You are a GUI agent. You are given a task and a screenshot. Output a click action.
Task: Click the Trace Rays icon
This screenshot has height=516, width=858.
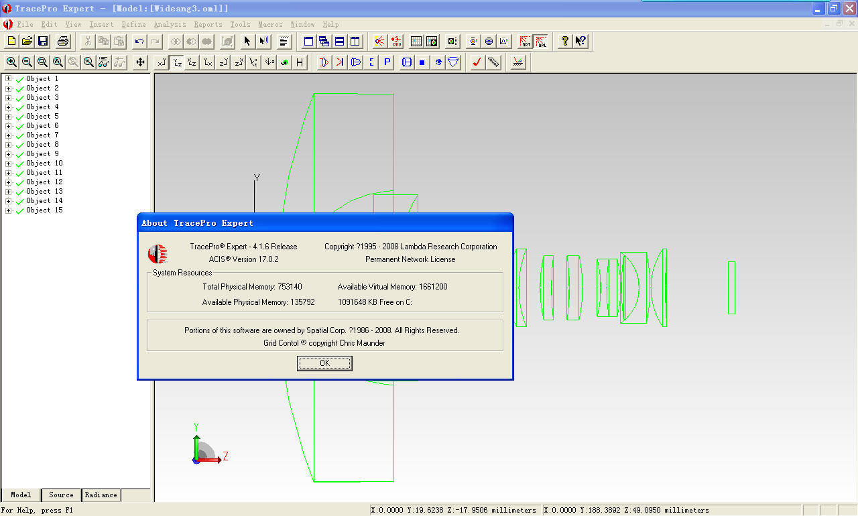(380, 41)
